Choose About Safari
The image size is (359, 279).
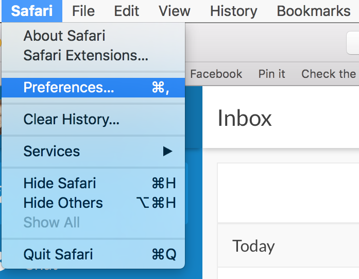[93, 36]
